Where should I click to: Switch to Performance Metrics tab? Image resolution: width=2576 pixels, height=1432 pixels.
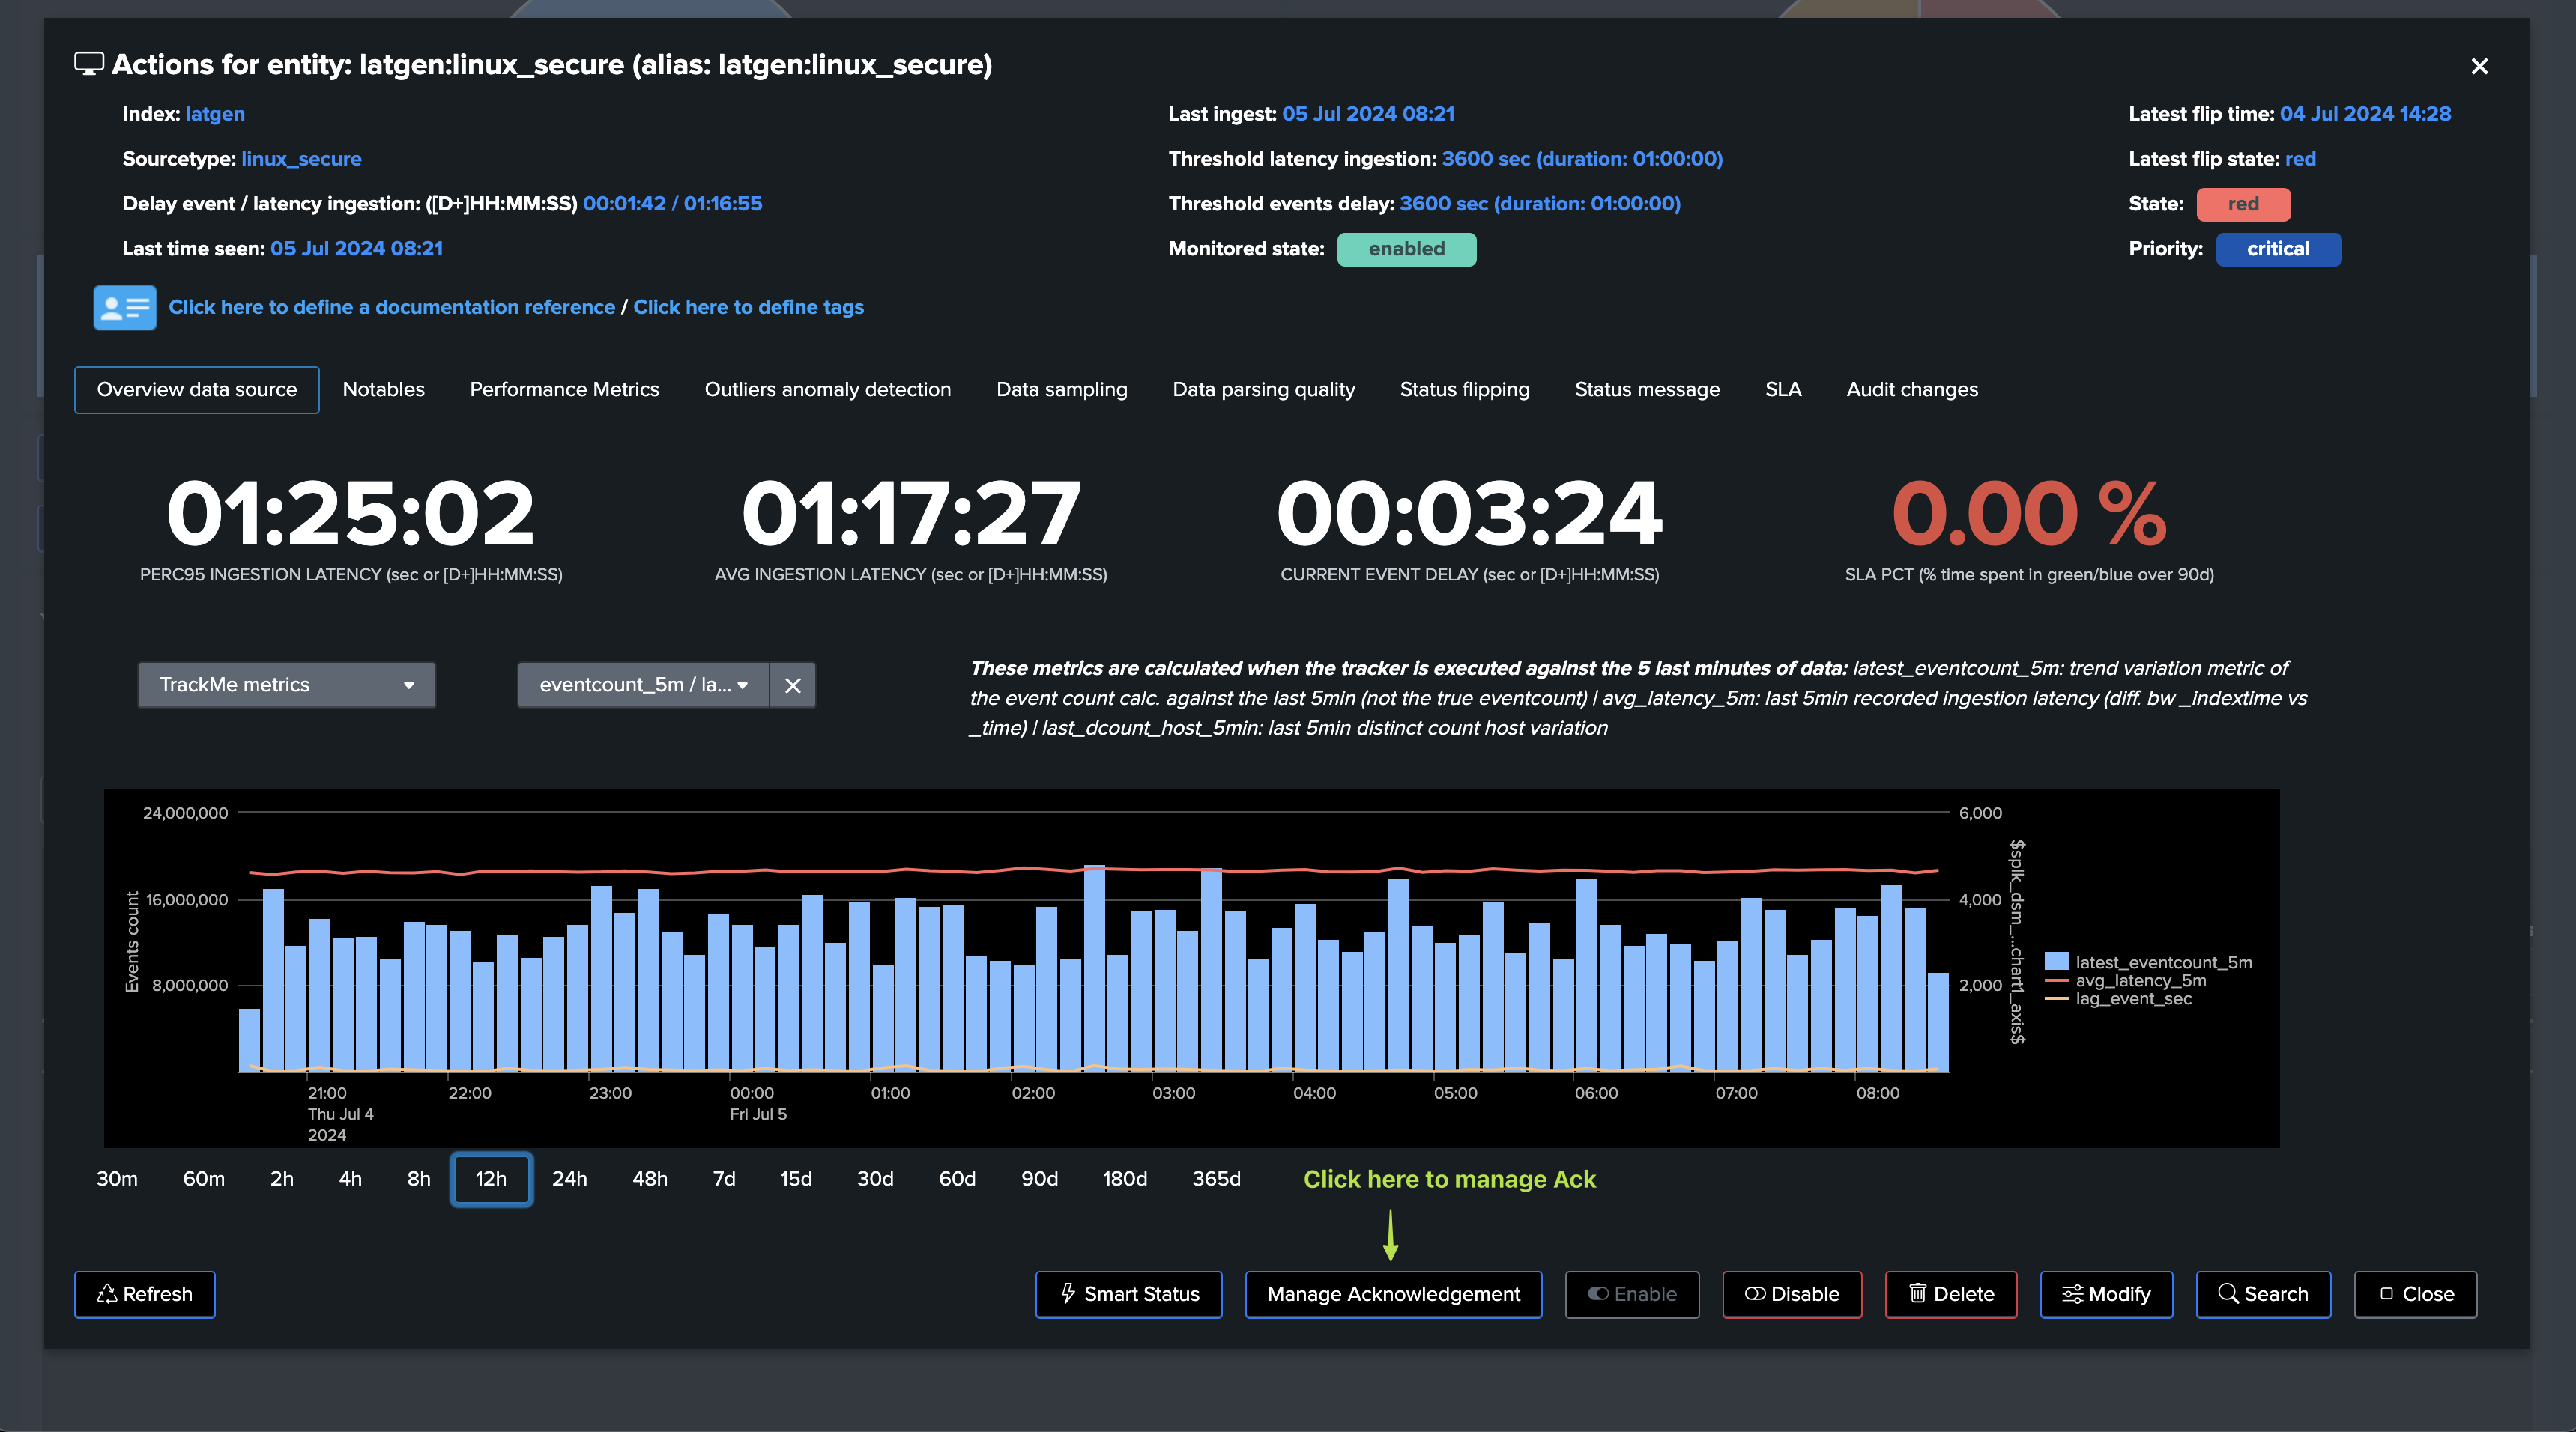click(564, 389)
